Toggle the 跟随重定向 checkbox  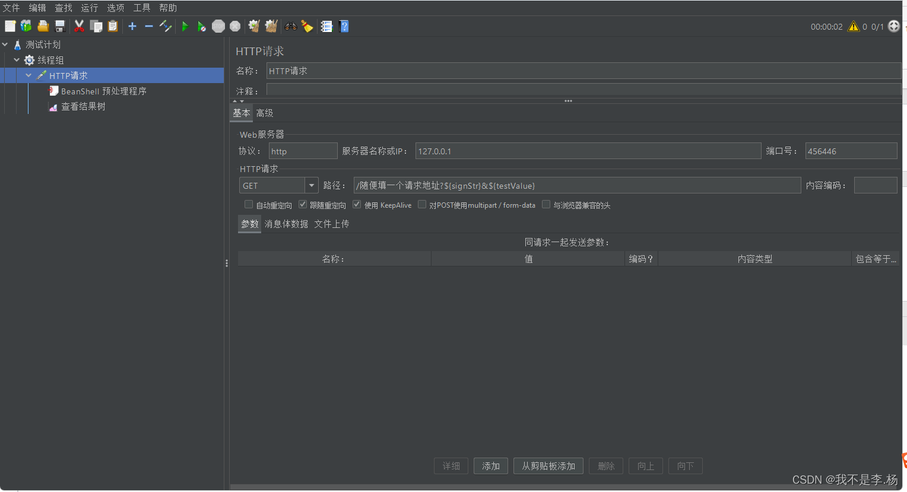tap(303, 204)
